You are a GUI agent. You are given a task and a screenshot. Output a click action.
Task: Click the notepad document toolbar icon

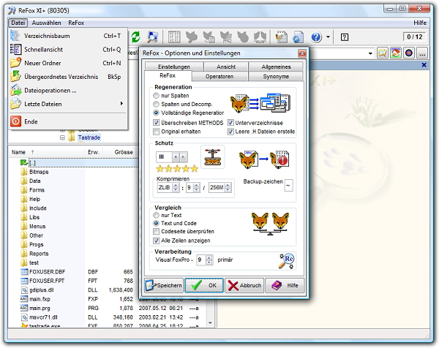tap(282, 37)
